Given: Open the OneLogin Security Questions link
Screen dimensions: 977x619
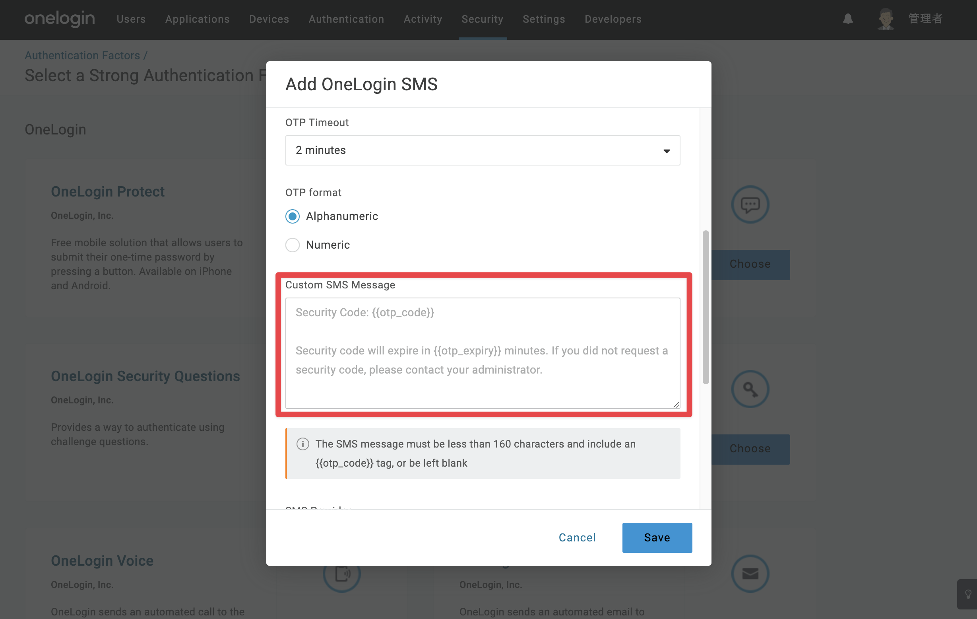Looking at the screenshot, I should (145, 376).
